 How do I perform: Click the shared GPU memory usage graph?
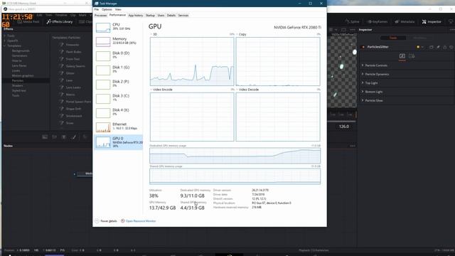point(235,176)
